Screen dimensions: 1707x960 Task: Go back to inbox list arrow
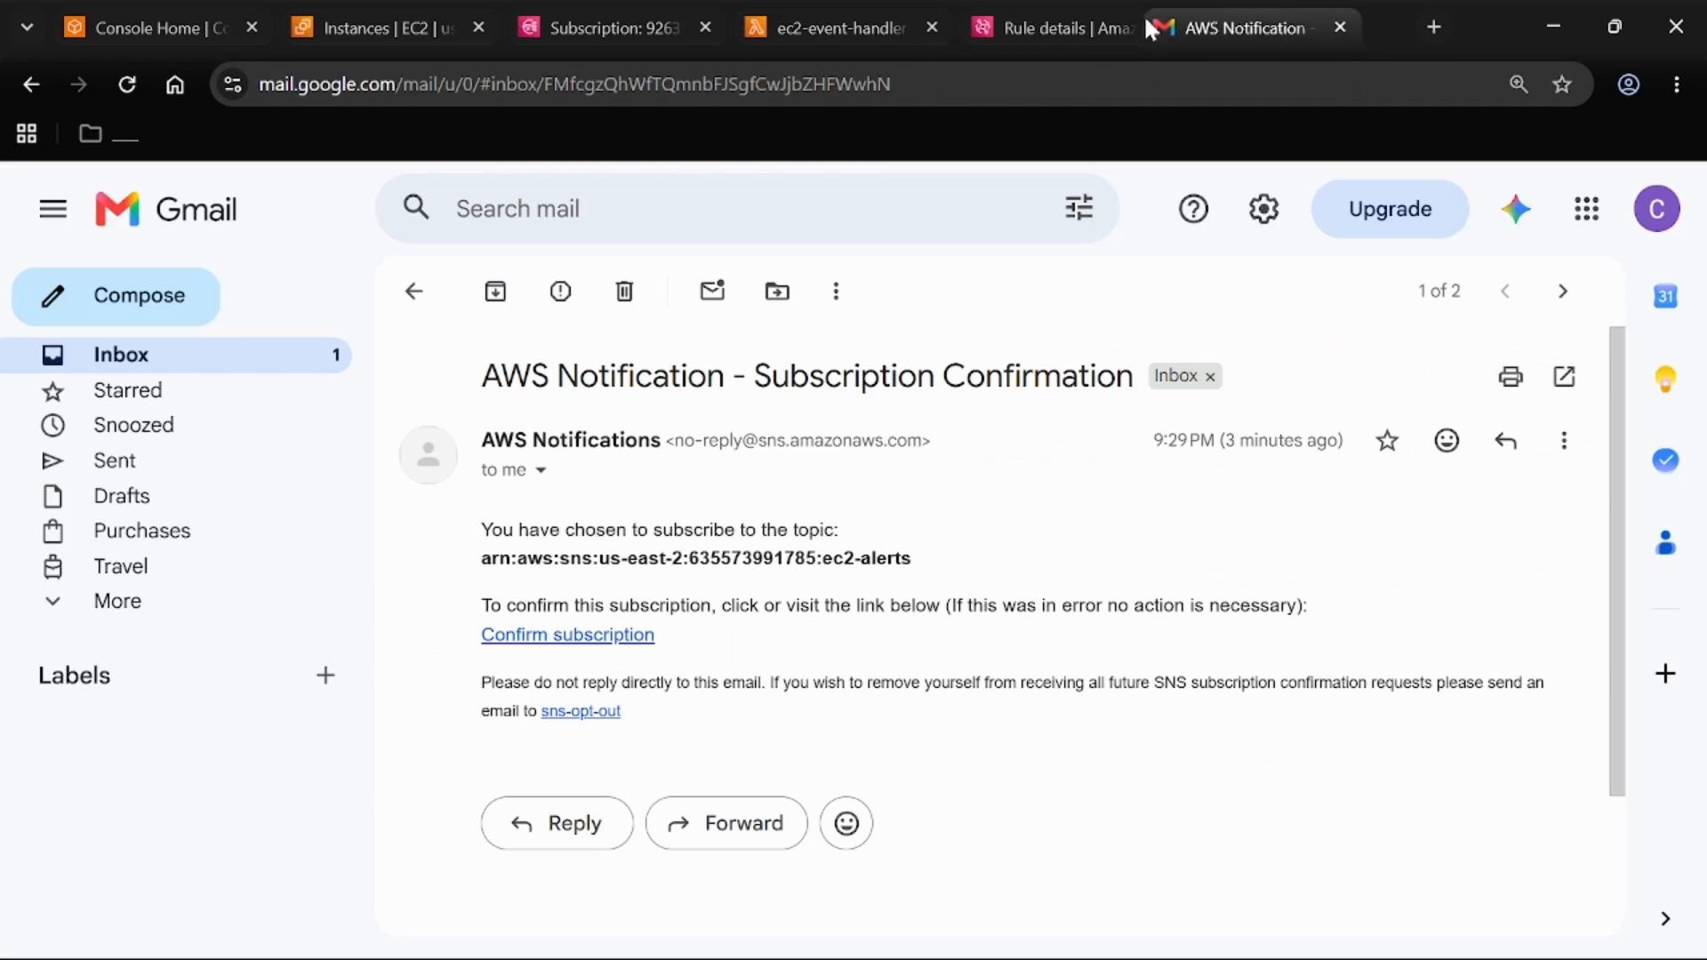pos(413,292)
